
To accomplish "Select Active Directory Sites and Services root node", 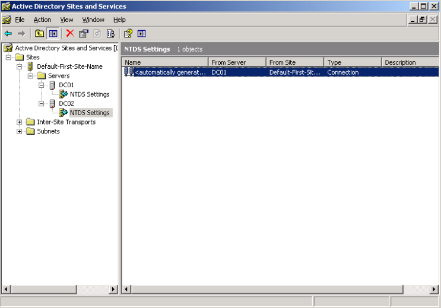I will tap(66, 48).
